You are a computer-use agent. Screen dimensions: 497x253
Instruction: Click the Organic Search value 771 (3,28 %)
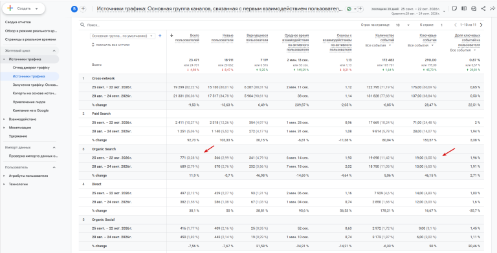[190, 158]
